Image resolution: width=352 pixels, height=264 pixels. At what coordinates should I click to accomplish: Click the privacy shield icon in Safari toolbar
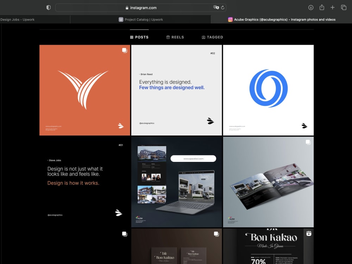click(48, 7)
